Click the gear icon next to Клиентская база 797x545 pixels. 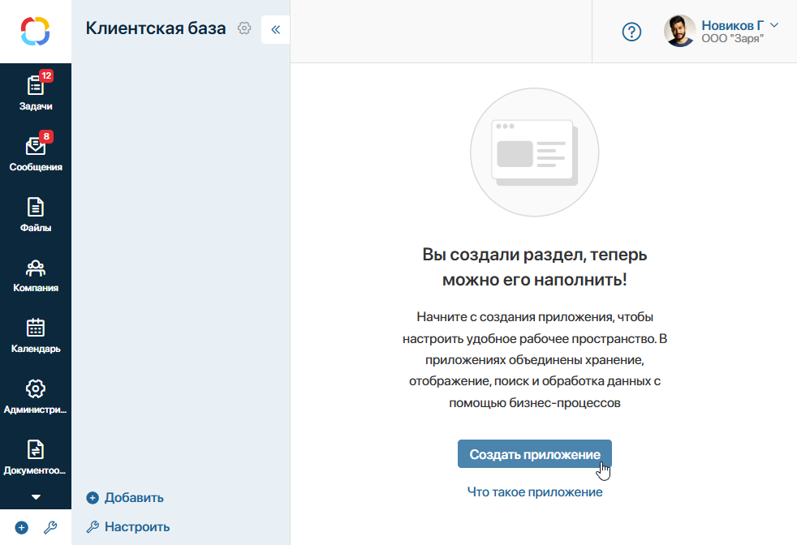(244, 28)
